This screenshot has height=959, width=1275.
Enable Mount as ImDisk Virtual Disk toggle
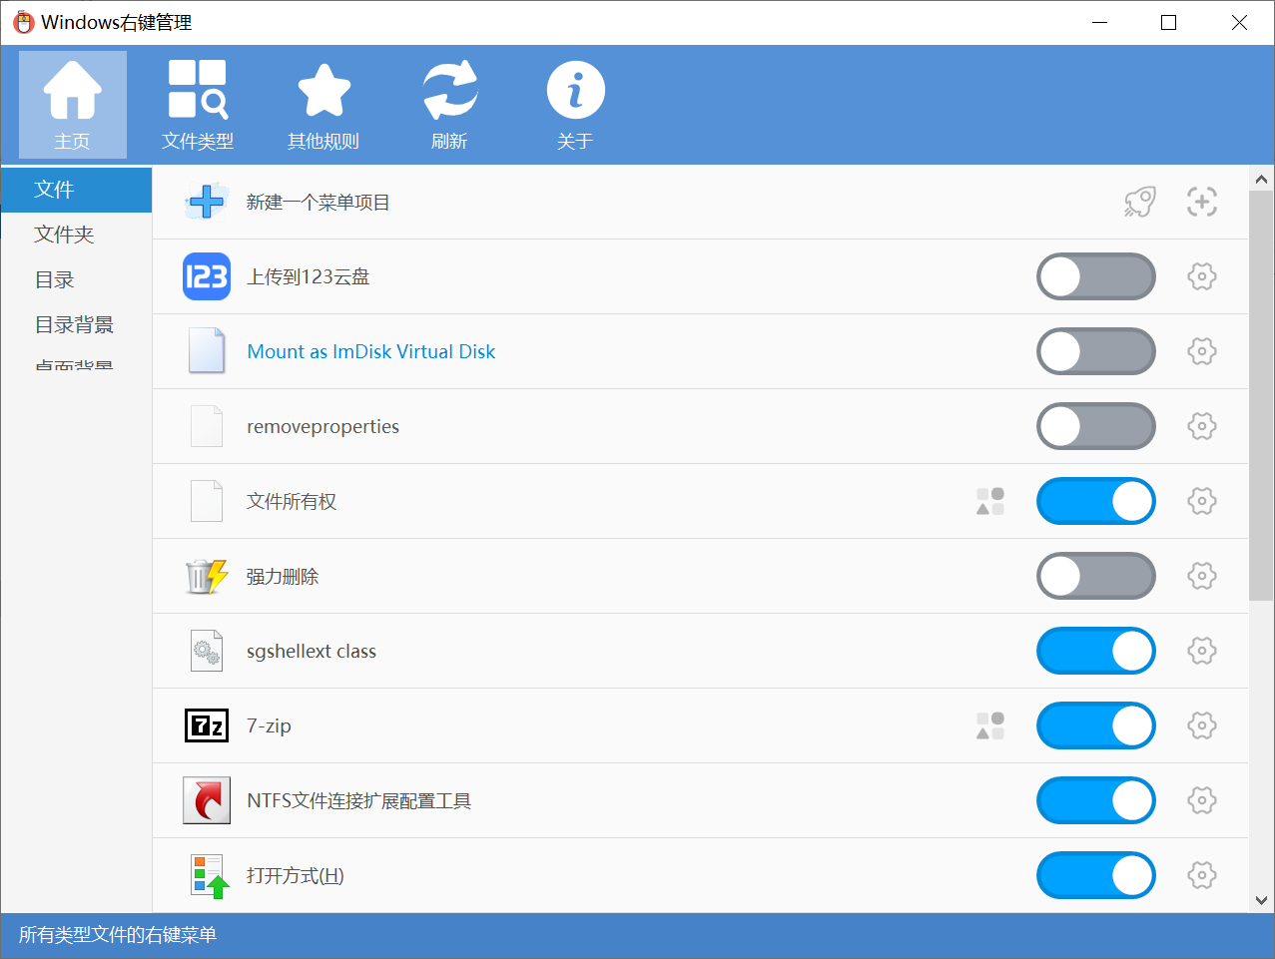pyautogui.click(x=1096, y=351)
